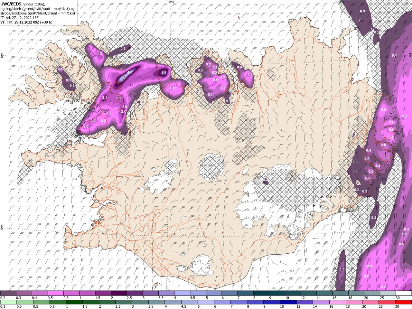Click the 'Vindur (10m),' header text
This screenshot has height=309, width=412.
pos(34,4)
